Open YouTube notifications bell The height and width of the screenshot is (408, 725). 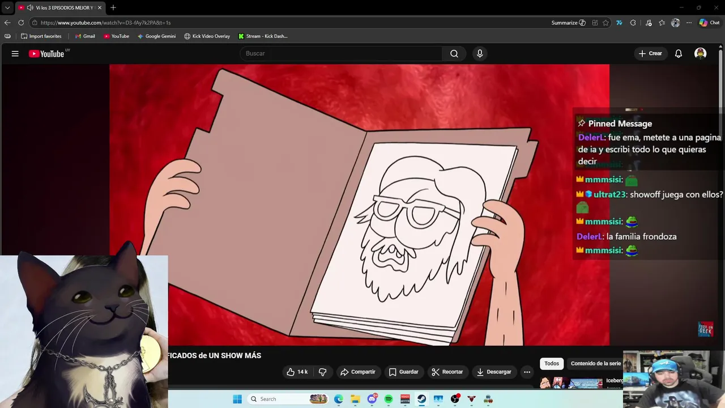tap(679, 53)
